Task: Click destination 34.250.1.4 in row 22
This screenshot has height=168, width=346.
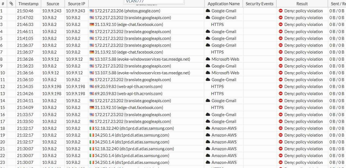Action: [132, 156]
